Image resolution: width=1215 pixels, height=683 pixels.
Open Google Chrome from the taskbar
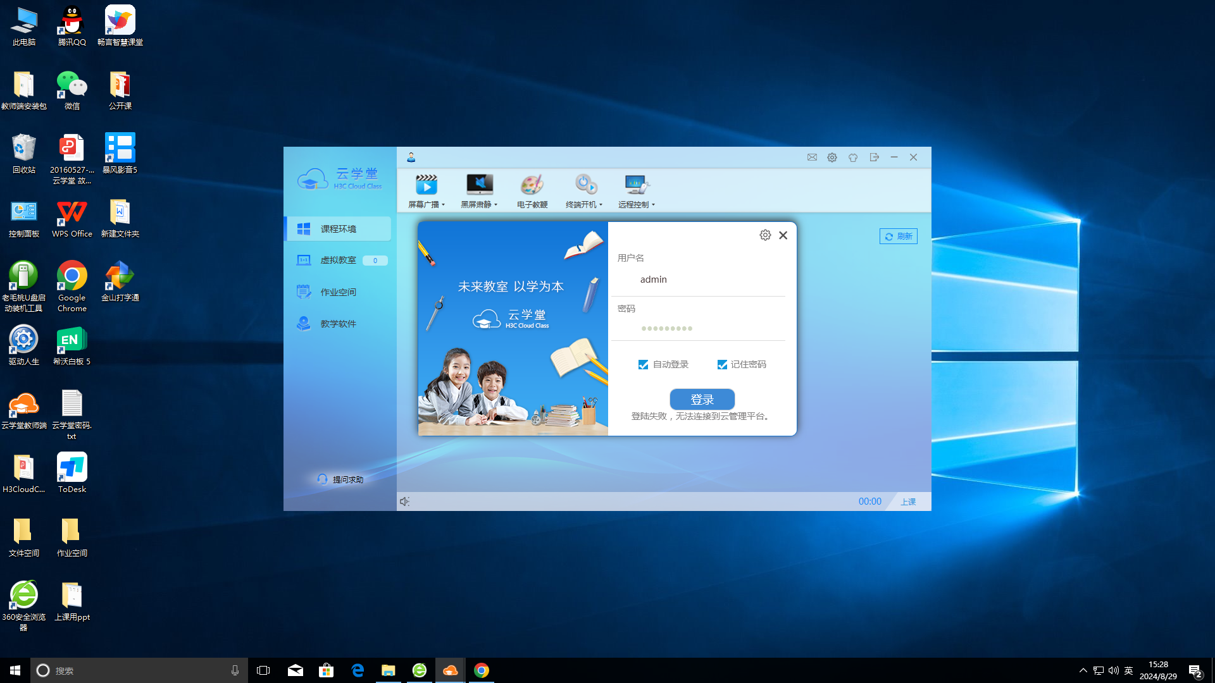click(482, 670)
